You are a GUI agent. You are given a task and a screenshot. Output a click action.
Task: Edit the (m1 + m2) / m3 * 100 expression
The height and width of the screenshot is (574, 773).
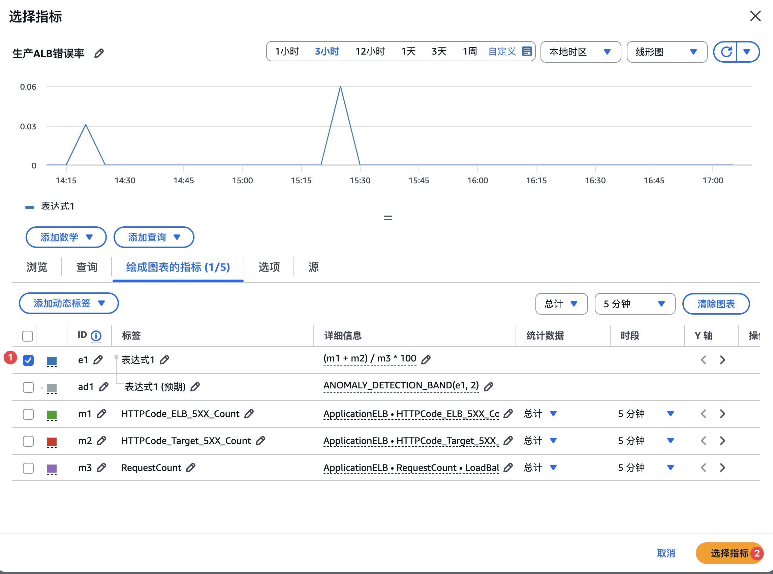pyautogui.click(x=426, y=360)
